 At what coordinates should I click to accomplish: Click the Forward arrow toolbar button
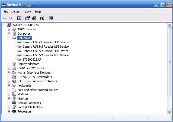coord(11,18)
